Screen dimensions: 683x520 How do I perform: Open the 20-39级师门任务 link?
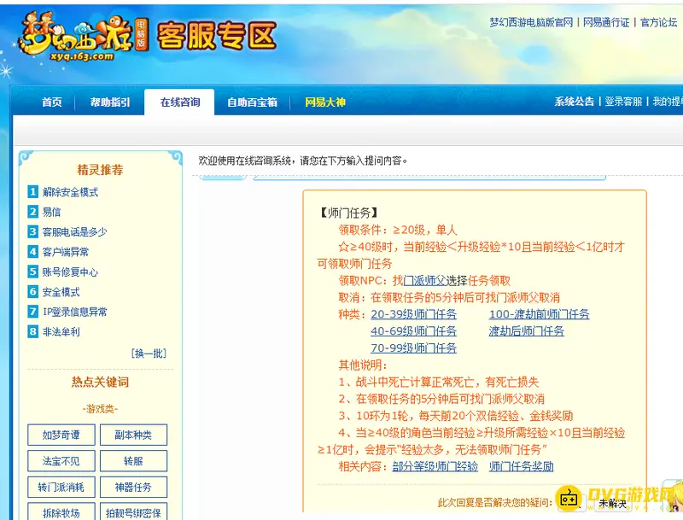pyautogui.click(x=413, y=314)
